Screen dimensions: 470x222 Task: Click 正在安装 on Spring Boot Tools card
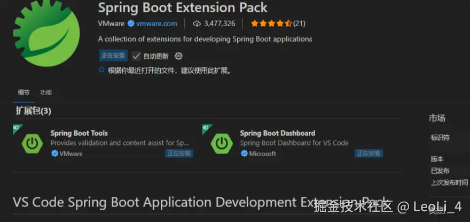179,154
